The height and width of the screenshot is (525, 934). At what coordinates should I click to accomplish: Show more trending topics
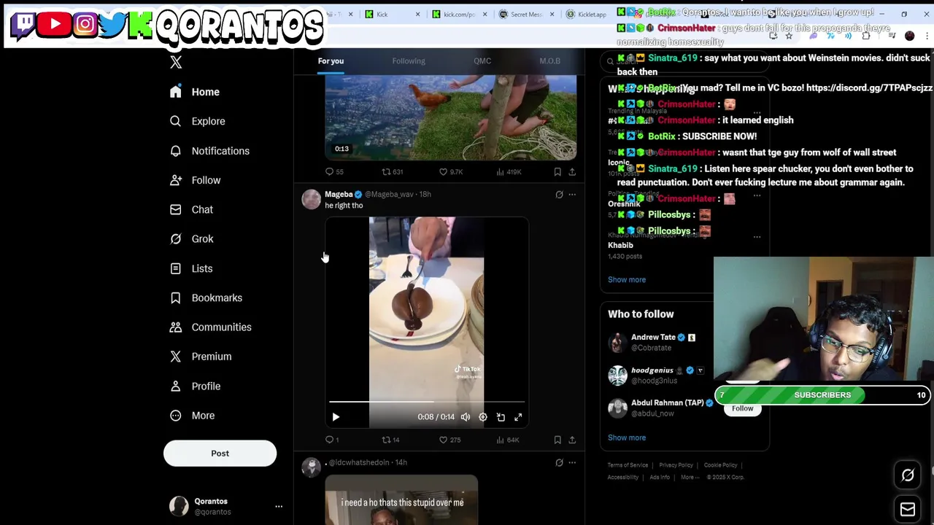627,279
